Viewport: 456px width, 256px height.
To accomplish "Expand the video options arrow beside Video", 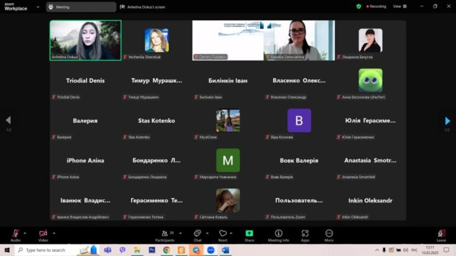I will tap(54, 233).
